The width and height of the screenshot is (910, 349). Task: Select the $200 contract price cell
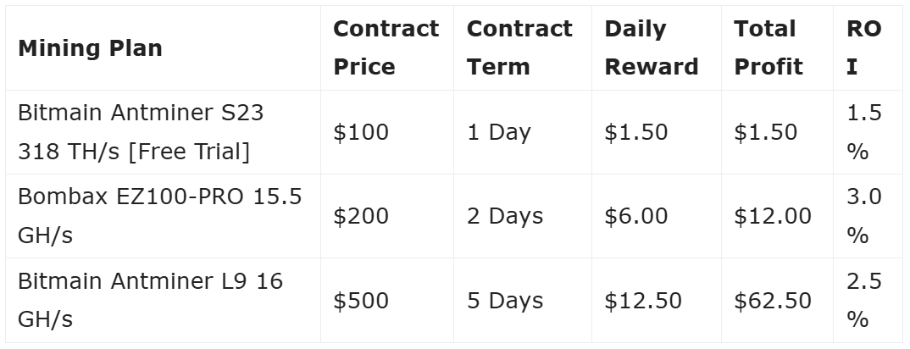361,216
